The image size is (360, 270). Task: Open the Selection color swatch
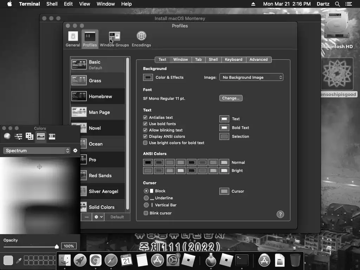(x=224, y=136)
